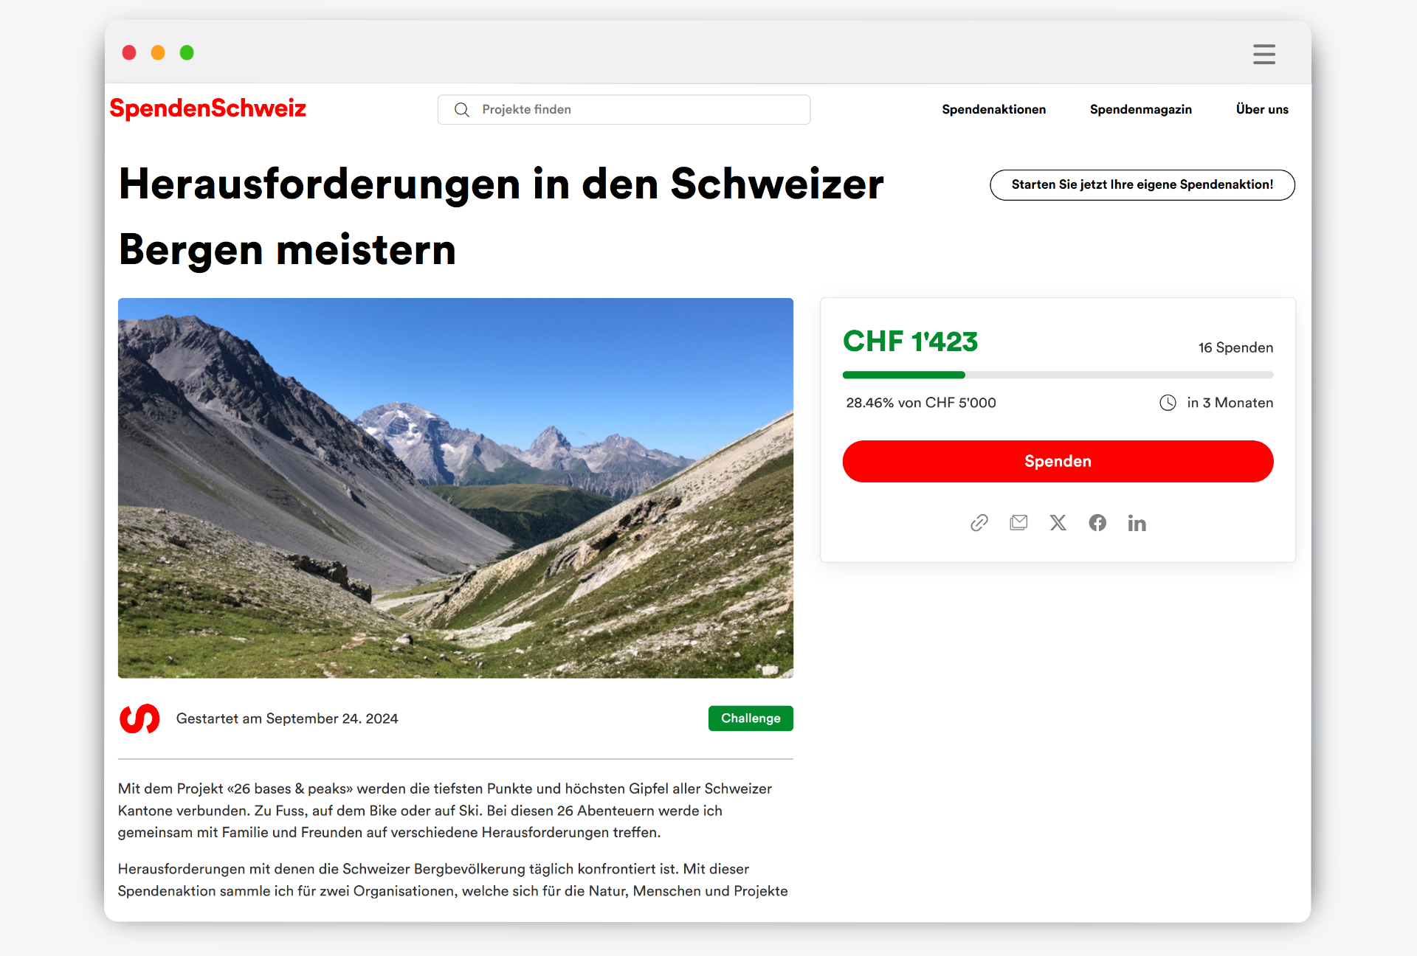The height and width of the screenshot is (956, 1417).
Task: Open the hamburger menu icon
Action: click(x=1264, y=54)
